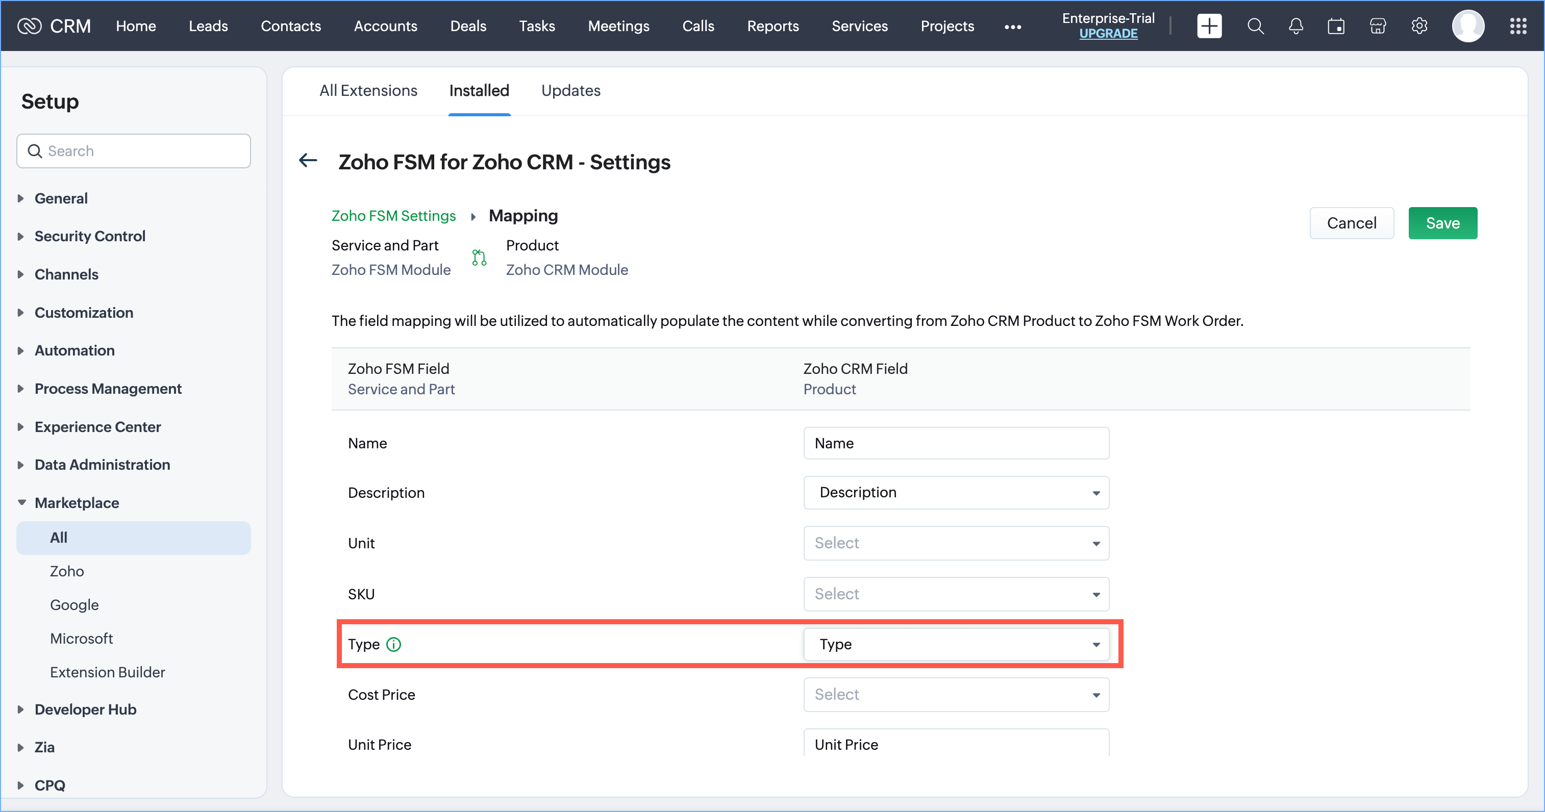Click the plus quick-create icon
Screen dimensions: 1545x812
pyautogui.click(x=1209, y=26)
